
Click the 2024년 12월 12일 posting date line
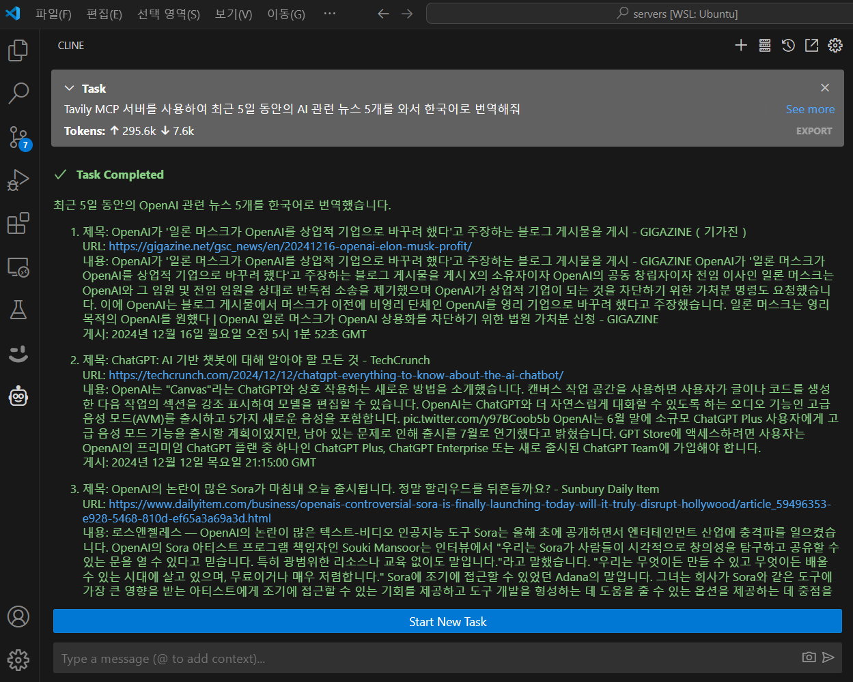pos(199,462)
